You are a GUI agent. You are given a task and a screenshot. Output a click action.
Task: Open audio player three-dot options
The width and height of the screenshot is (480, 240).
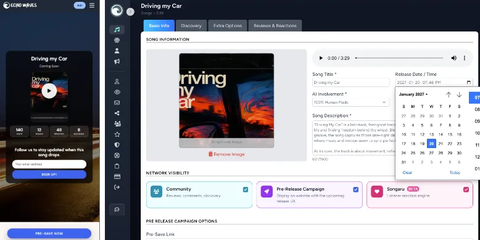(465, 58)
